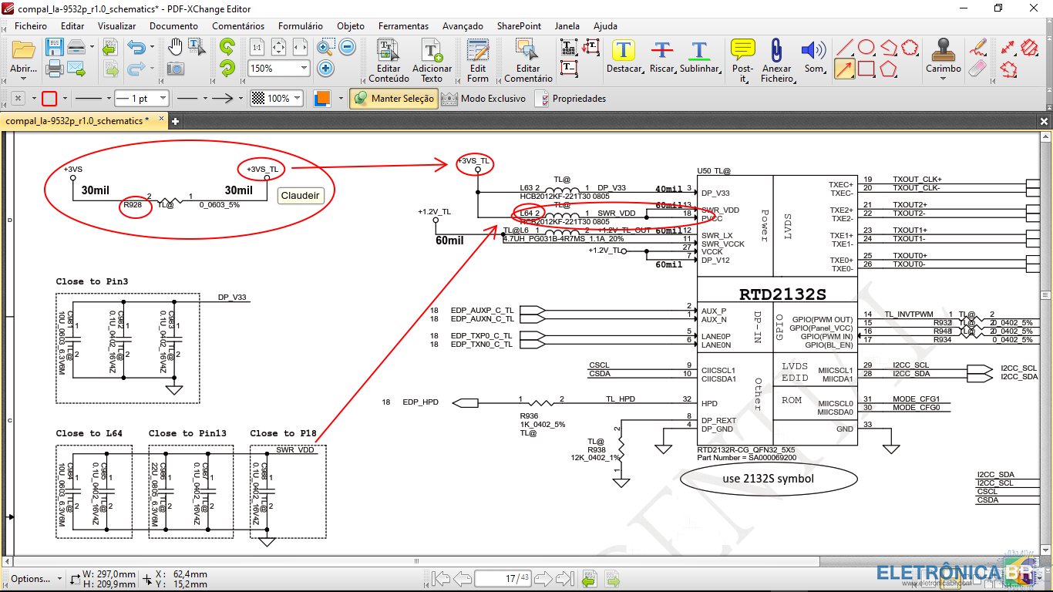Fit page width in view
Screen dimensions: 1053x592
point(301,48)
